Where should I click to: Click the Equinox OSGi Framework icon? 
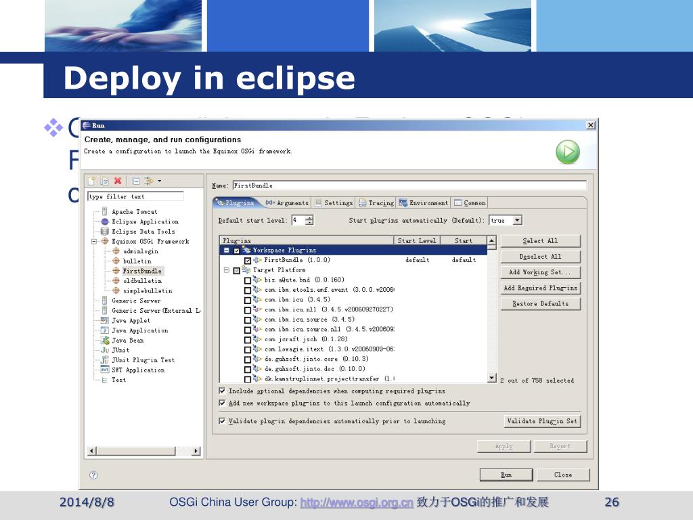pyautogui.click(x=105, y=241)
